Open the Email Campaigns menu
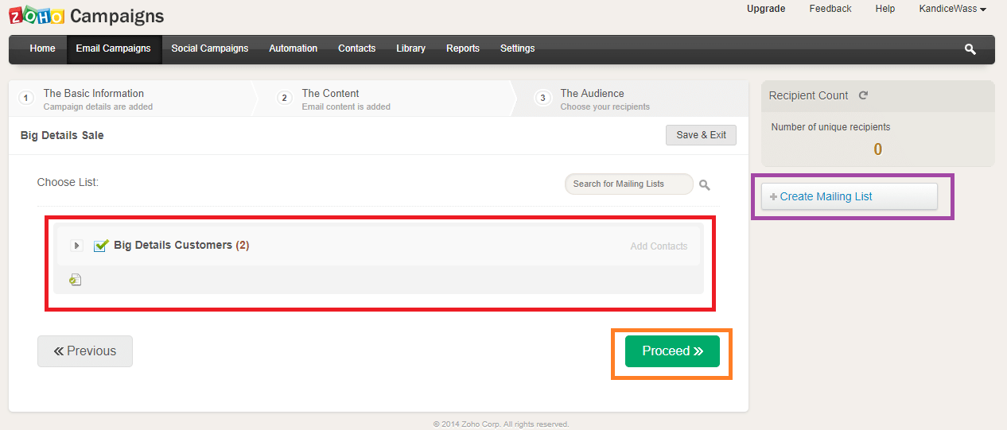 [x=113, y=48]
